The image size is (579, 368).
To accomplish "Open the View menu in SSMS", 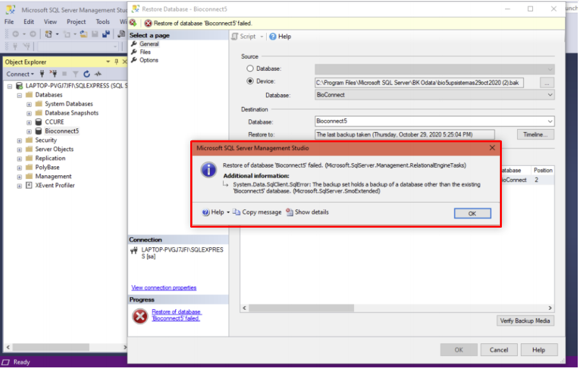I will [x=50, y=21].
